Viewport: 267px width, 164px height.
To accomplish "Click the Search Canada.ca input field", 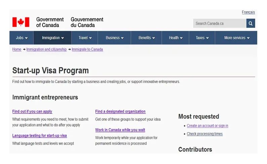I will click(220, 23).
